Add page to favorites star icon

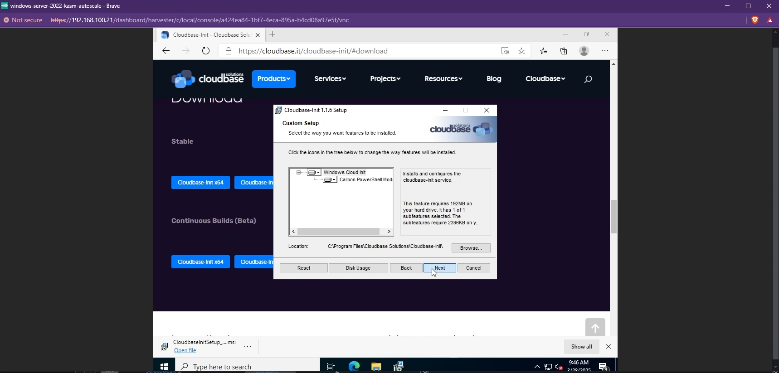click(x=521, y=51)
